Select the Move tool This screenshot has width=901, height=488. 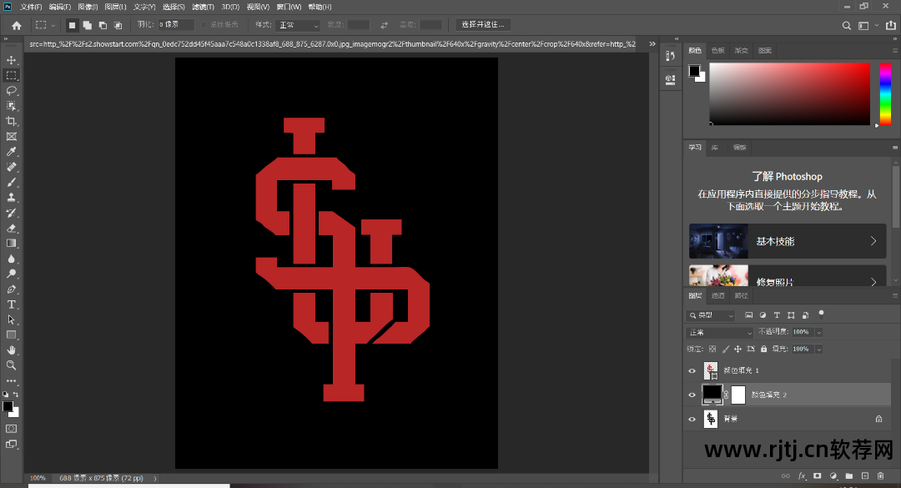tap(11, 60)
